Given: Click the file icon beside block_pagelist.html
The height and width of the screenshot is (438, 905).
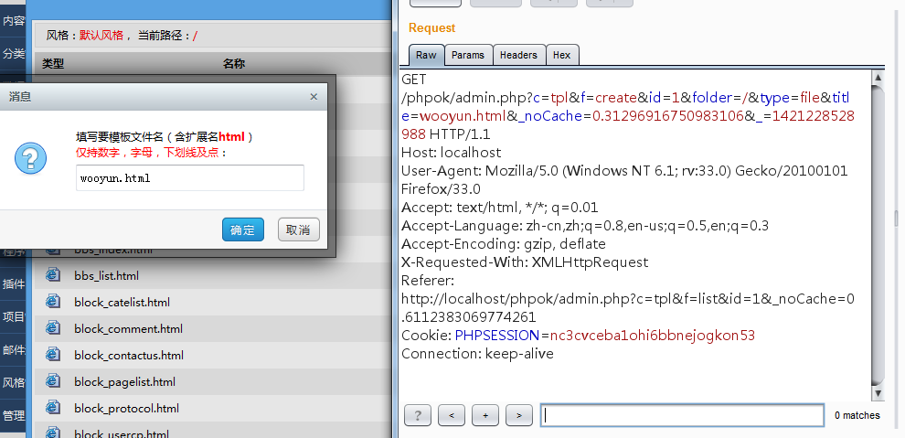Looking at the screenshot, I should pos(53,381).
